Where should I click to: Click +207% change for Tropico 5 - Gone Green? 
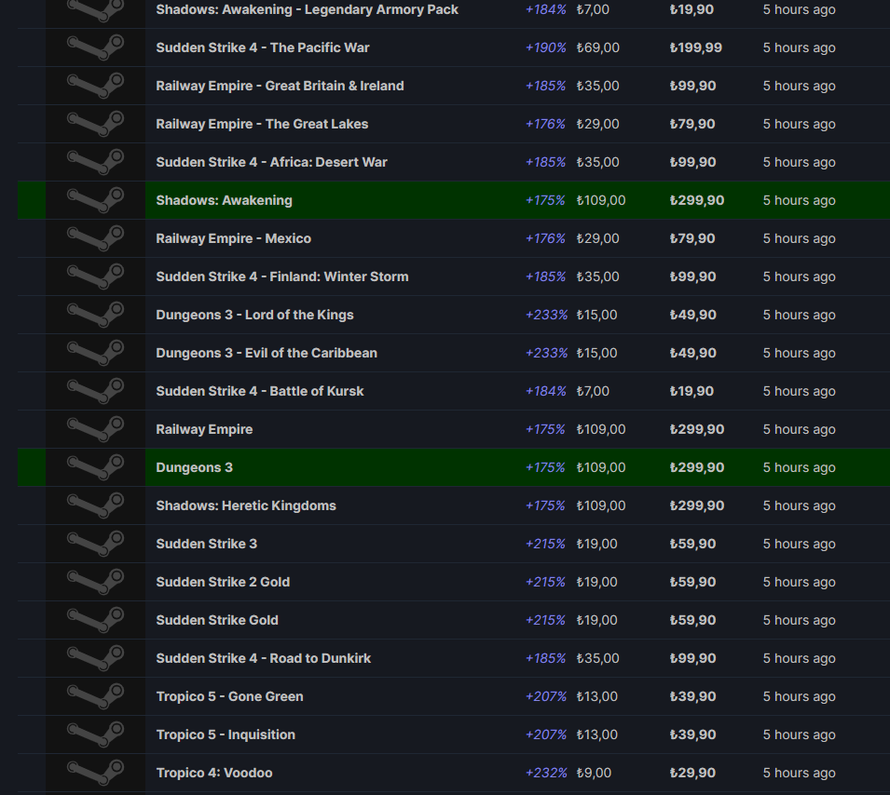coord(546,696)
